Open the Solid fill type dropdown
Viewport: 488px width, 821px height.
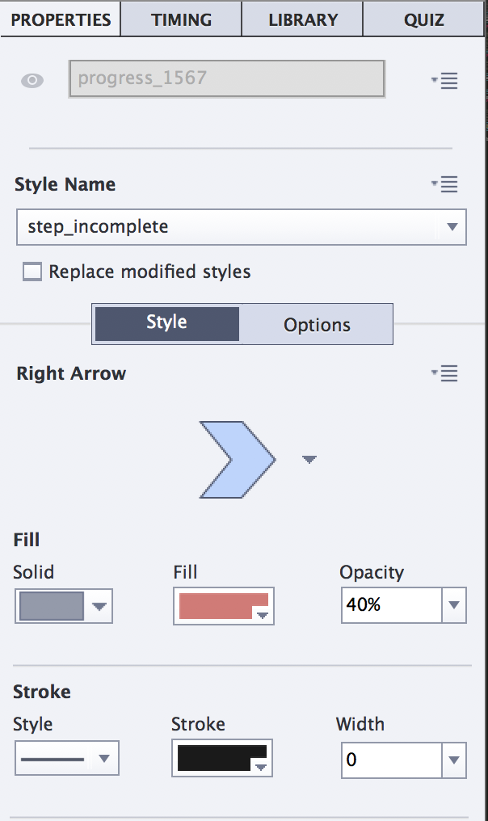(x=63, y=606)
